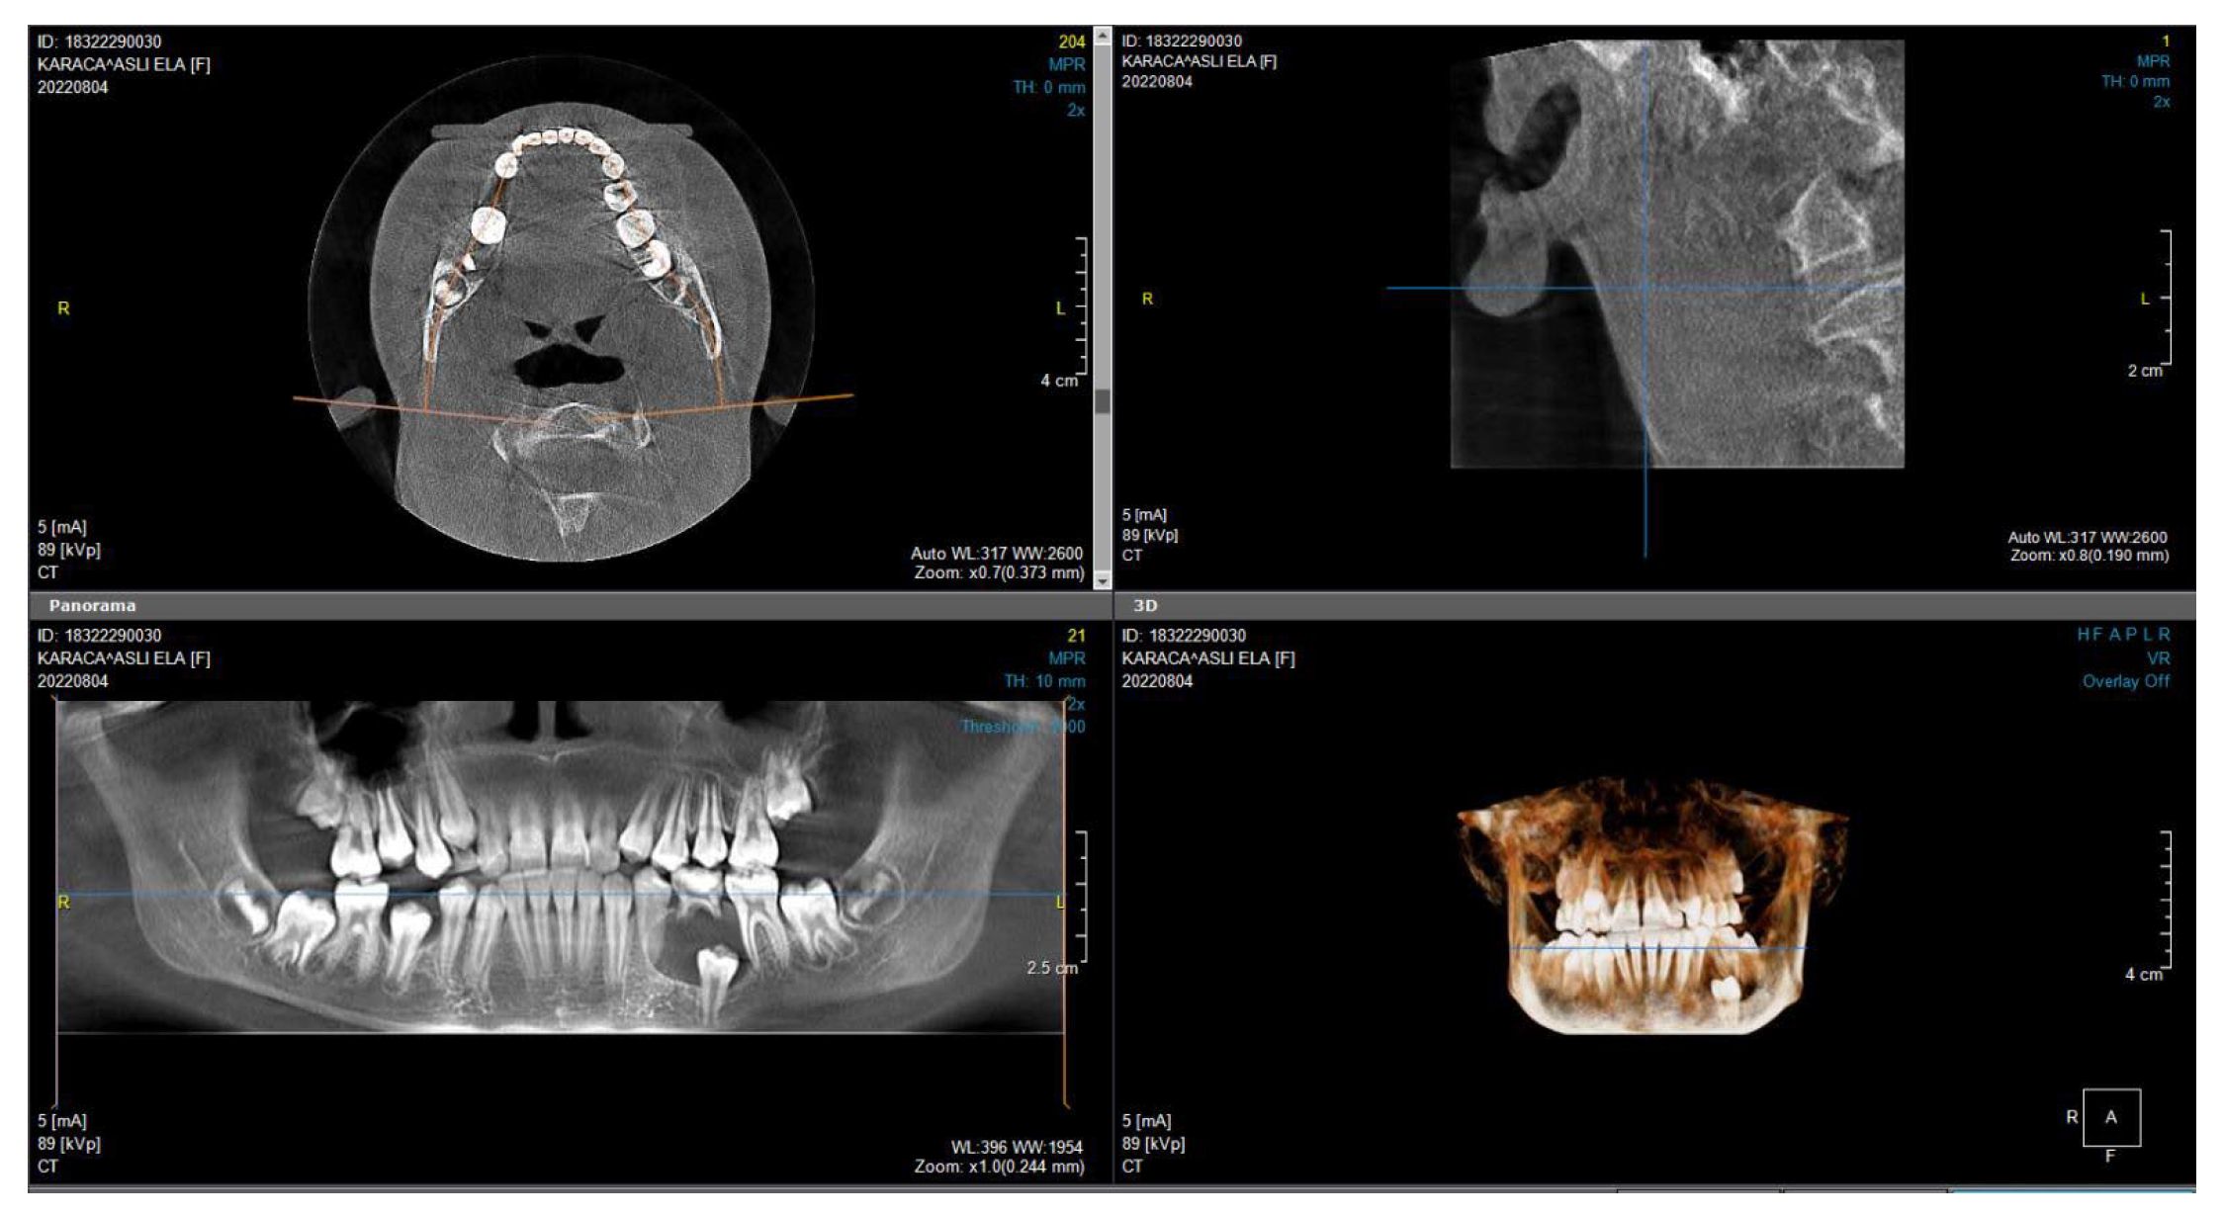Viewport: 2223px width, 1217px height.
Task: Select the 3D panel title
Action: coord(1145,606)
